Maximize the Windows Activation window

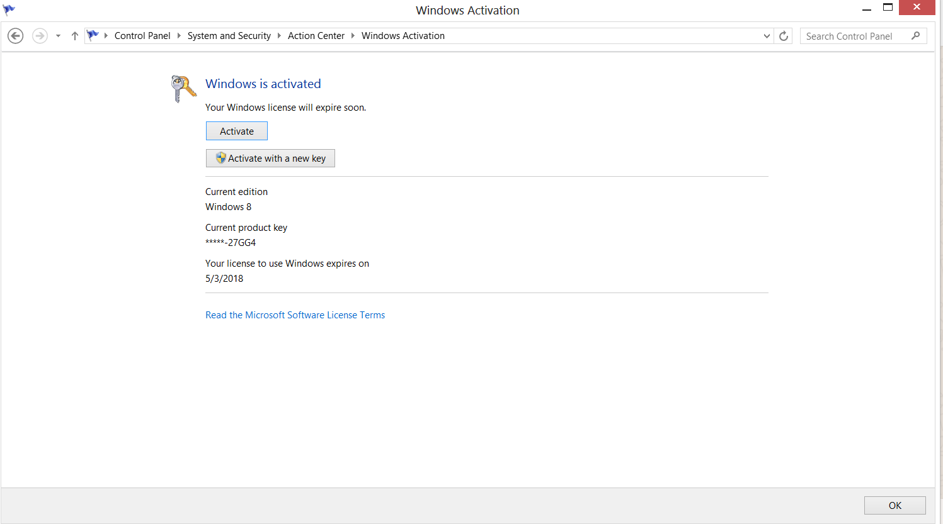click(x=888, y=8)
